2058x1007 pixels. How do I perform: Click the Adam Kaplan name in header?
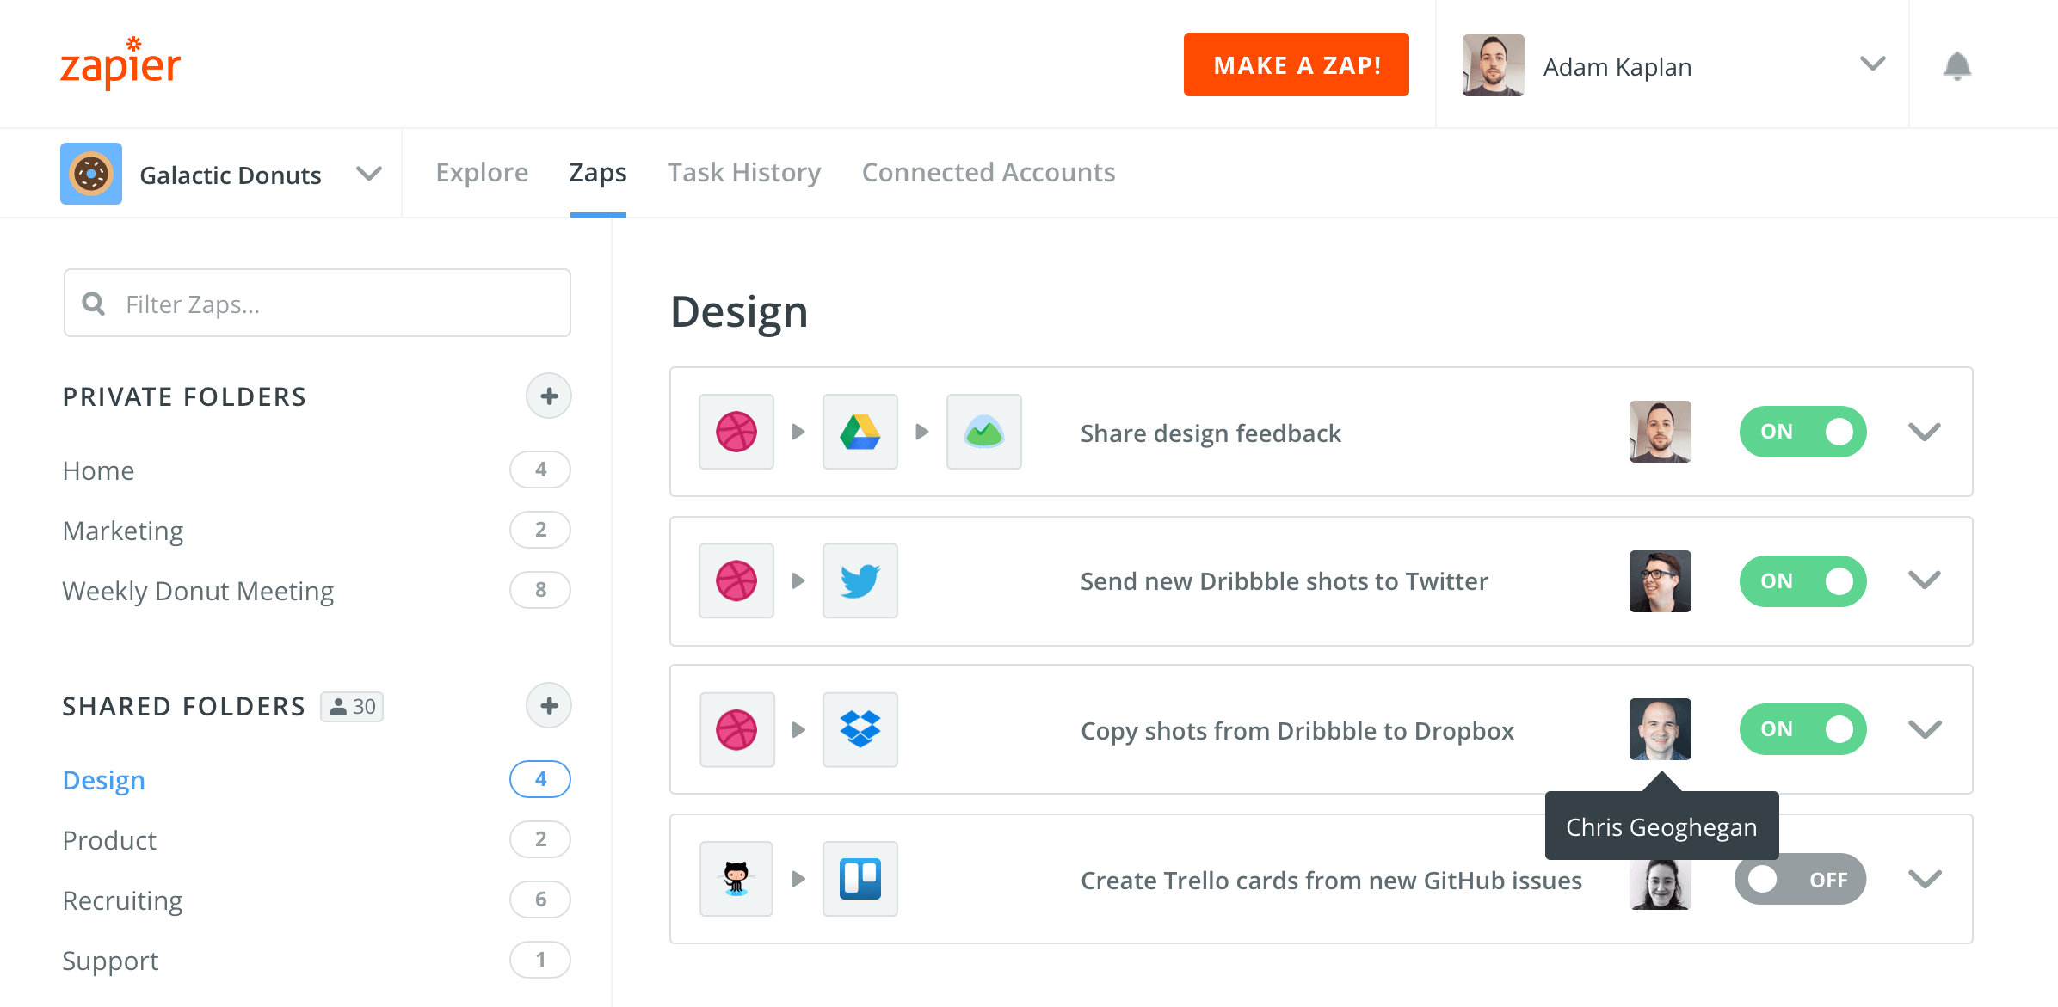[1617, 67]
